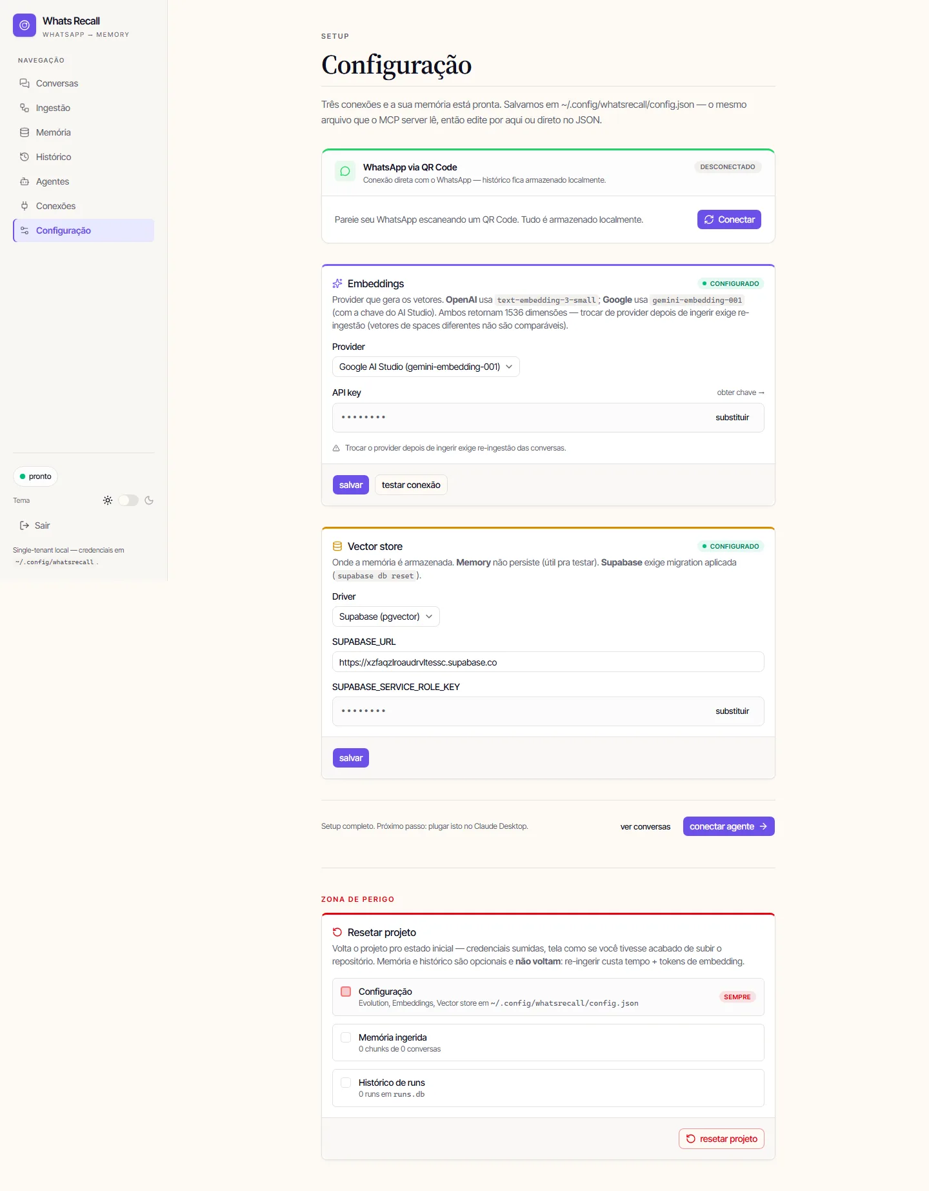Click the Vector store CONFIGURADO badge

730,546
